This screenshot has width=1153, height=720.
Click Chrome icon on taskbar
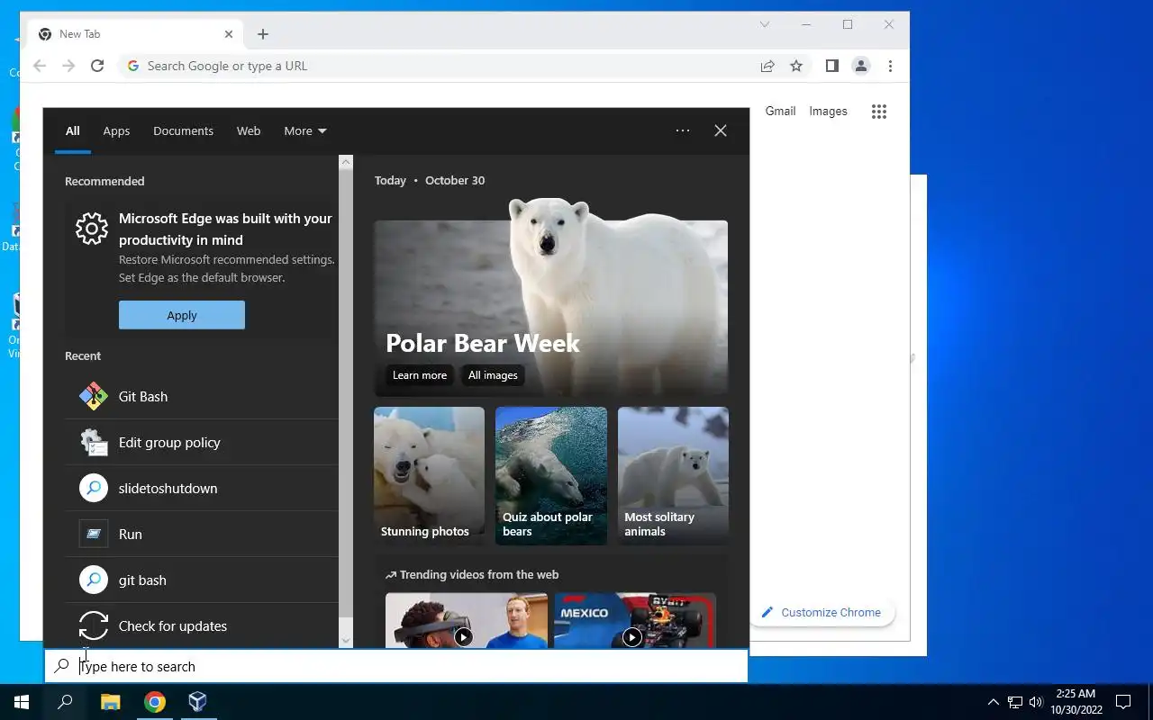[x=155, y=702]
